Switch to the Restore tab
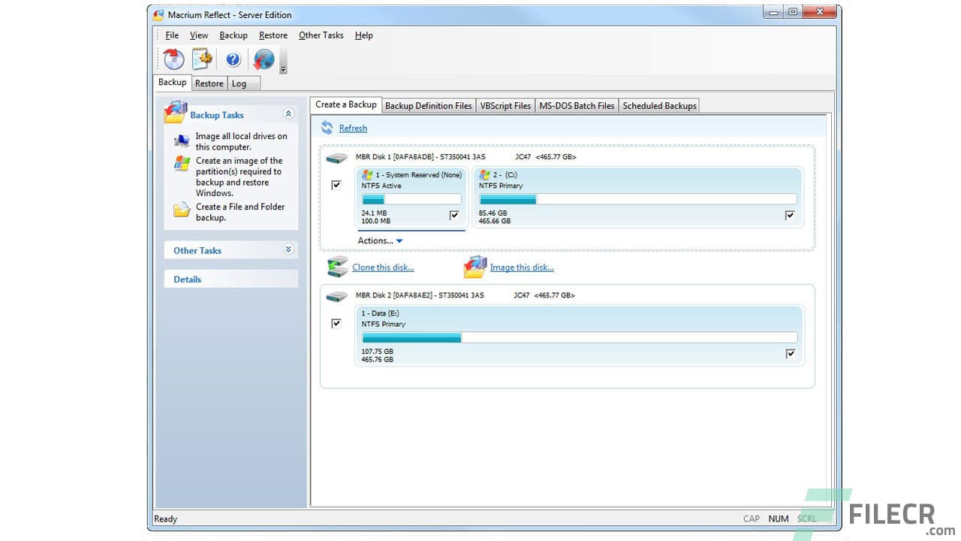 (x=209, y=83)
